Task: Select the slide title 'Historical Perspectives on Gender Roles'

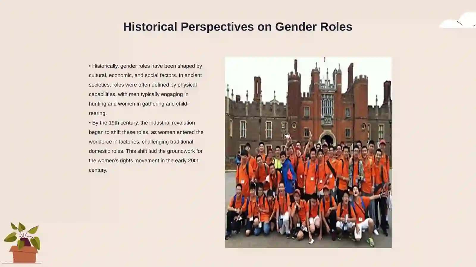Action: pyautogui.click(x=238, y=27)
